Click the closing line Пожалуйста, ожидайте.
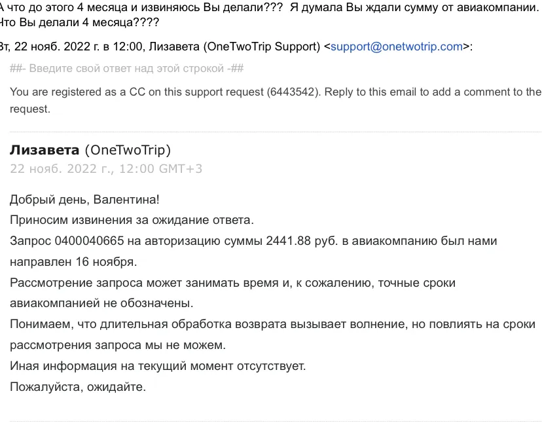 [x=78, y=387]
